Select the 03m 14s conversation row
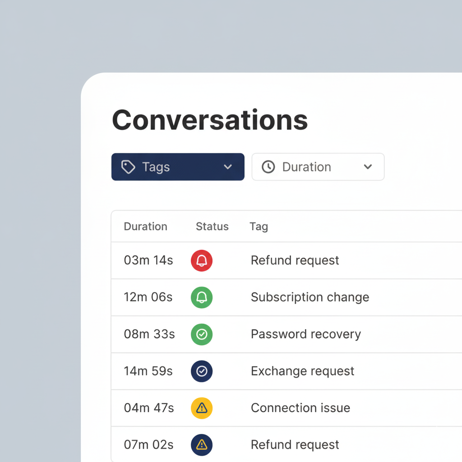The width and height of the screenshot is (462, 462). click(x=148, y=261)
